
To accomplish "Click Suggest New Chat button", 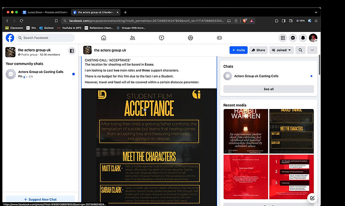I will 40,200.
